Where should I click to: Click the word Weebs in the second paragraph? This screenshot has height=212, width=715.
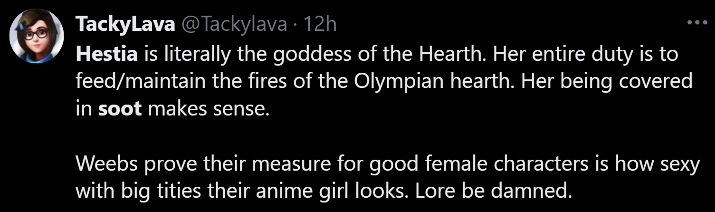(107, 164)
